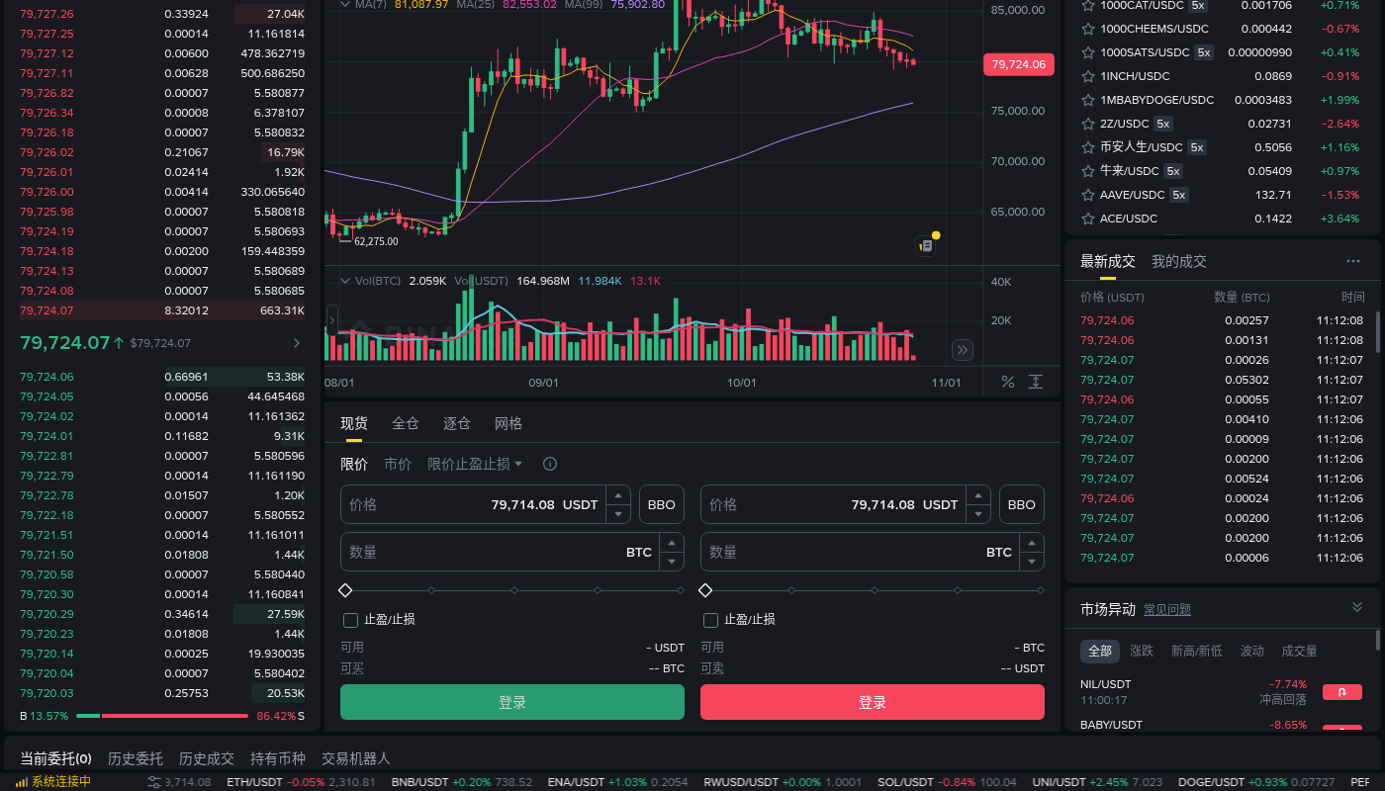Switch to the 全仓 margin tab

406,423
